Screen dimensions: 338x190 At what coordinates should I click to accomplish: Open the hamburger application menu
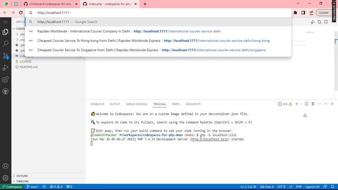[x=5, y=22]
